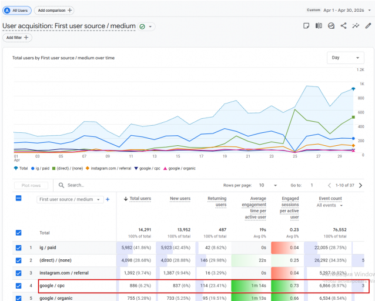375x301 pixels.
Task: Click Add comparison button
Action: pos(54,11)
